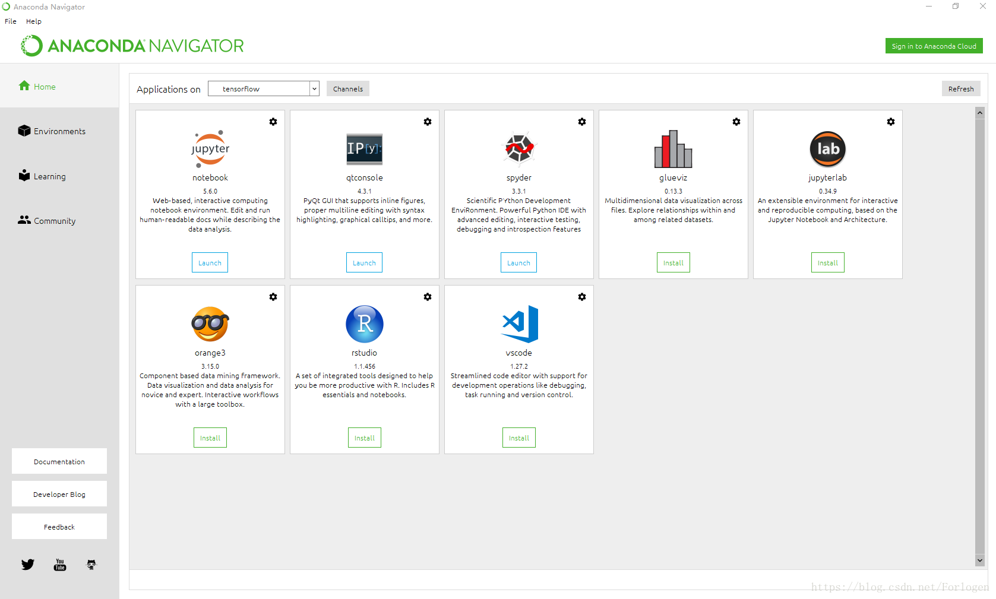Image resolution: width=996 pixels, height=599 pixels.
Task: Open settings gear on vscode card
Action: tap(582, 297)
